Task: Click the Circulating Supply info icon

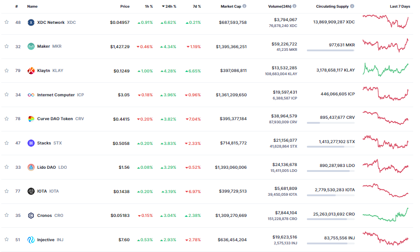Action: point(352,6)
